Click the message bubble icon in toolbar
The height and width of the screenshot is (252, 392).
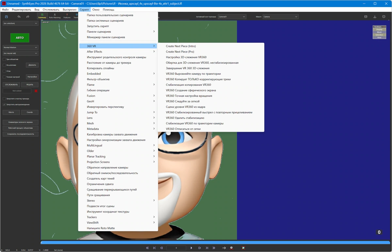384,17
